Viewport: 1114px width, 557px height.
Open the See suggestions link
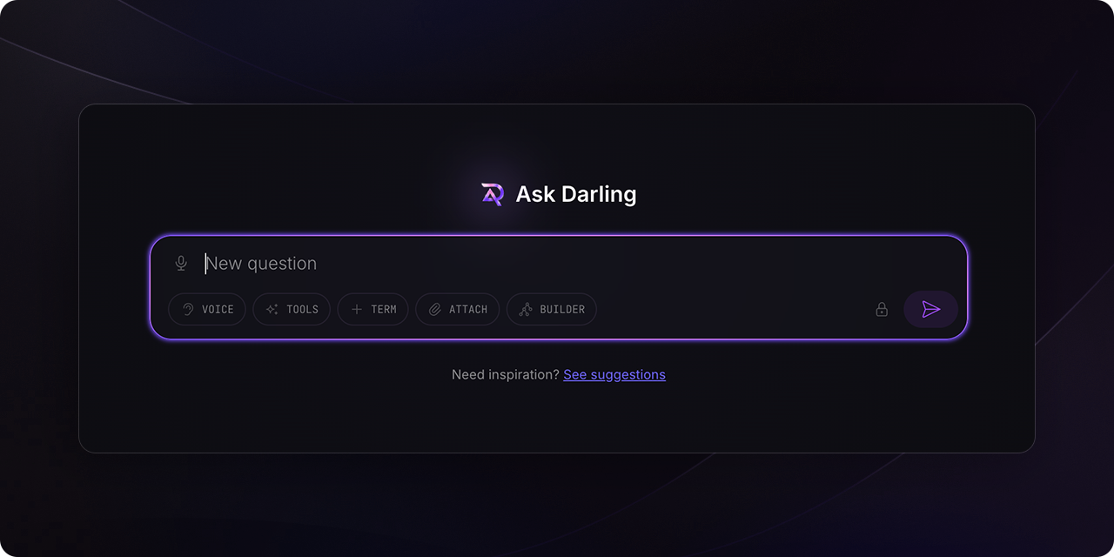(x=614, y=374)
